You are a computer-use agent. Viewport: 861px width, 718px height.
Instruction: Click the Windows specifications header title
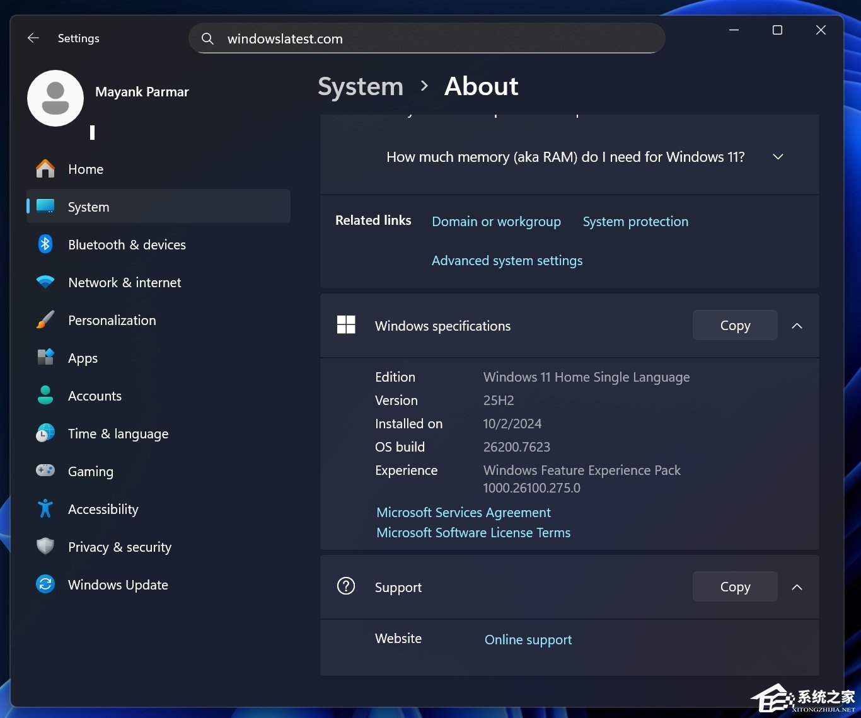(x=442, y=326)
